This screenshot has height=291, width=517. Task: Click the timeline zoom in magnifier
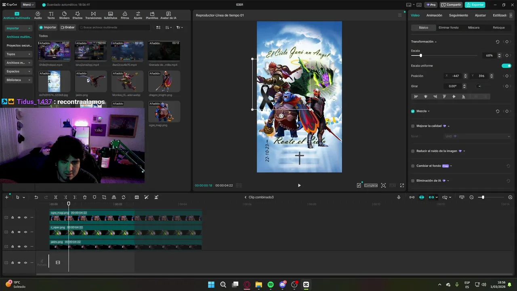(x=511, y=197)
